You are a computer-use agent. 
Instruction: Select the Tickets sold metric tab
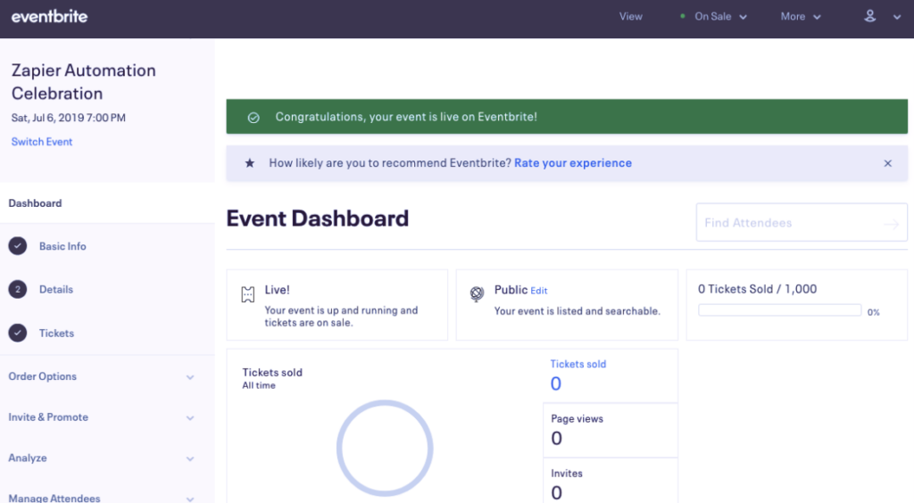click(x=611, y=376)
